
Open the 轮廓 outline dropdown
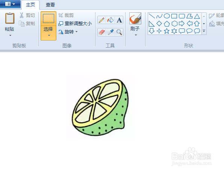pos(216,15)
